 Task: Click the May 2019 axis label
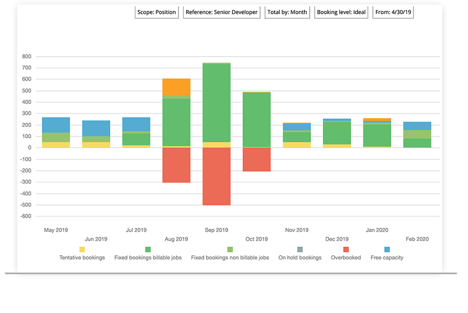point(55,230)
